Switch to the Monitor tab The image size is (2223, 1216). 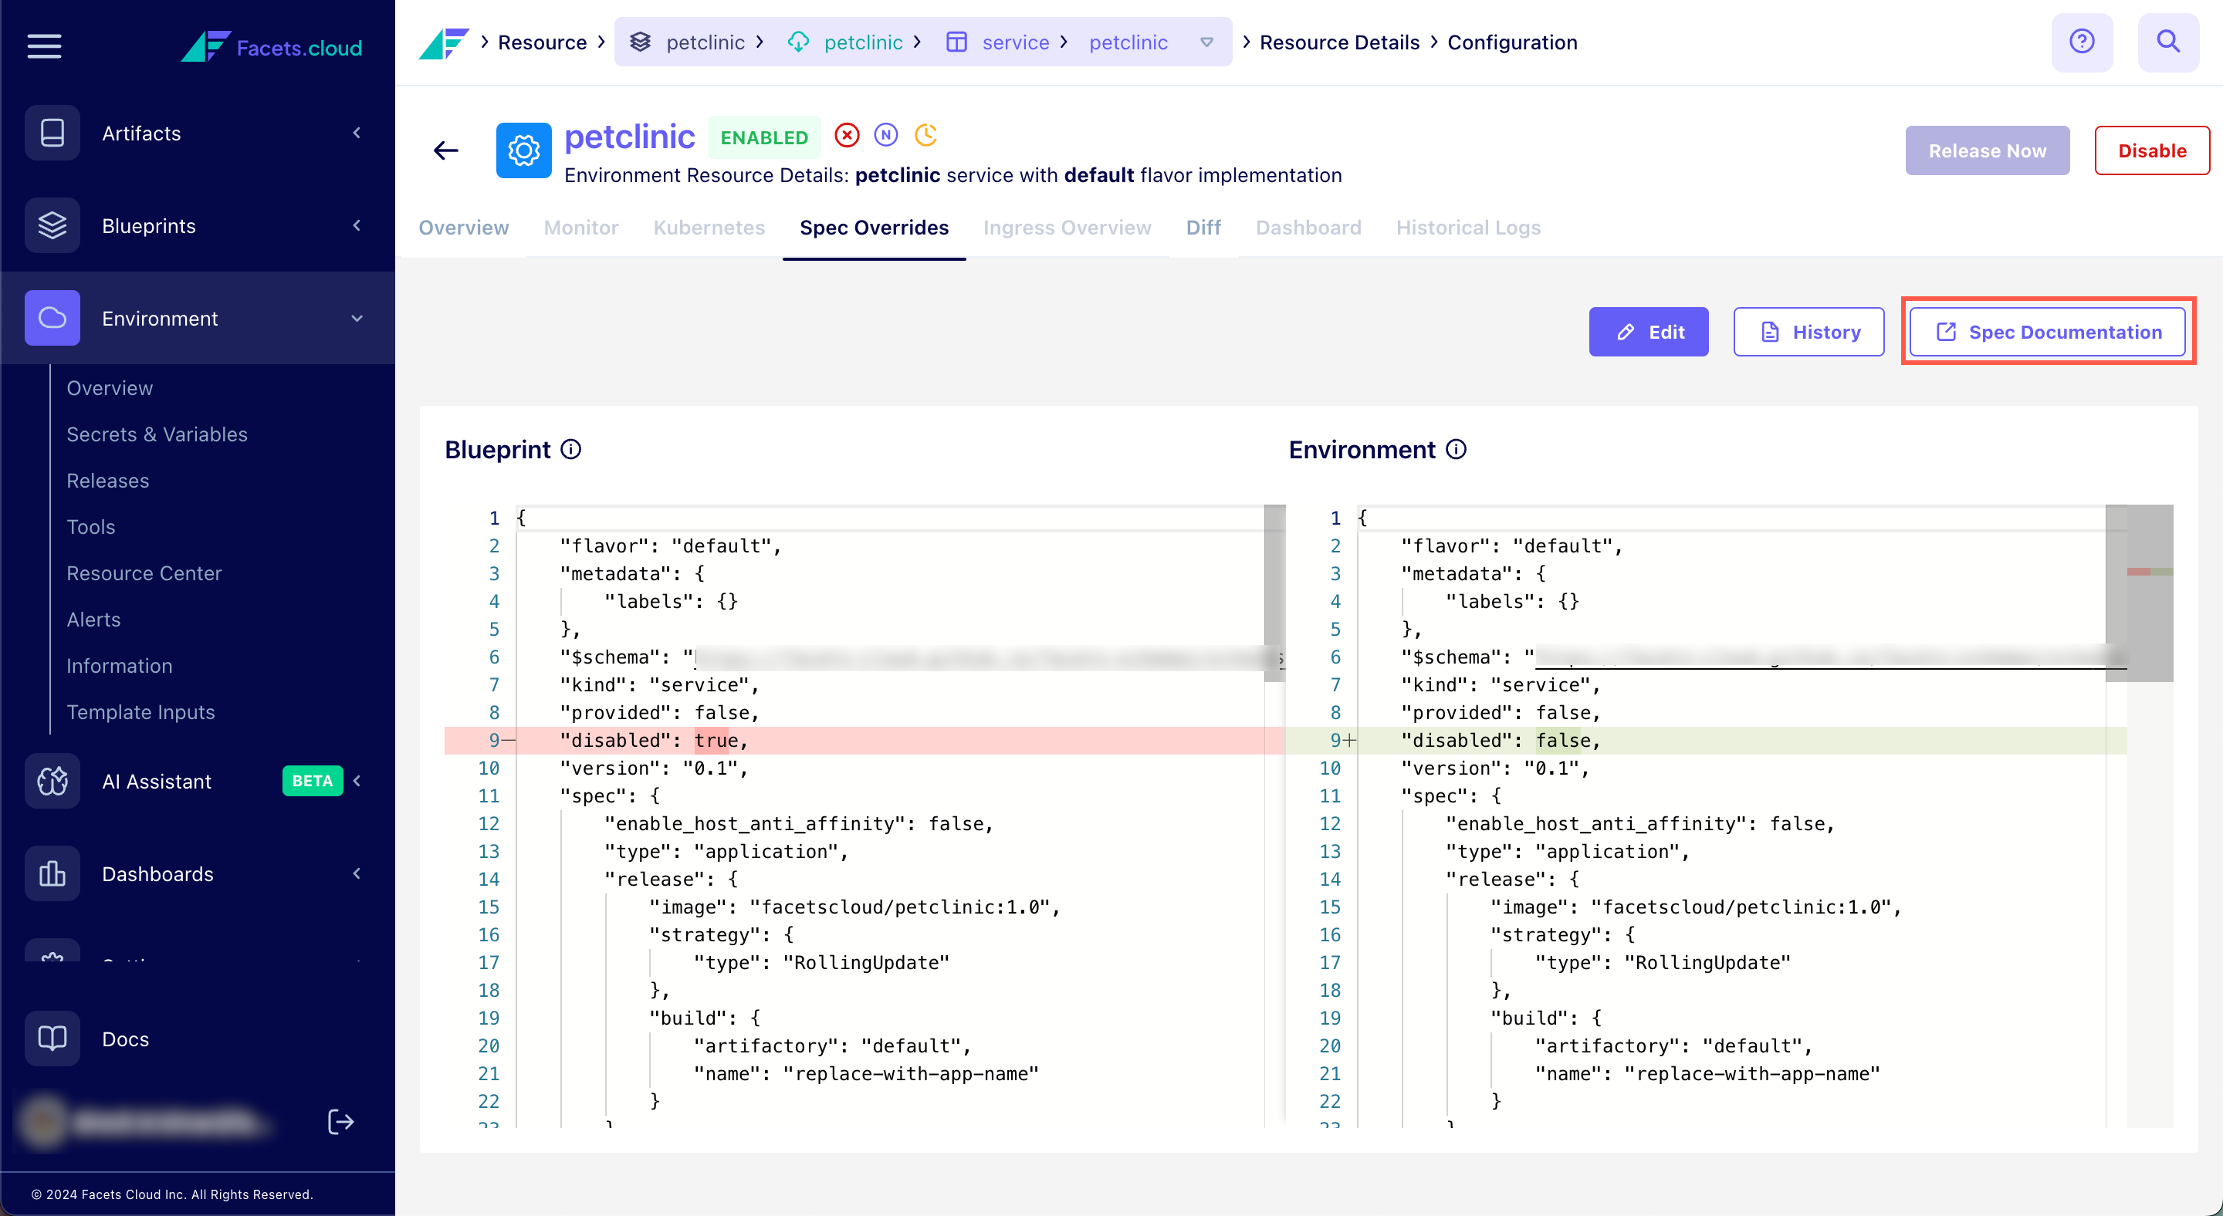tap(580, 228)
